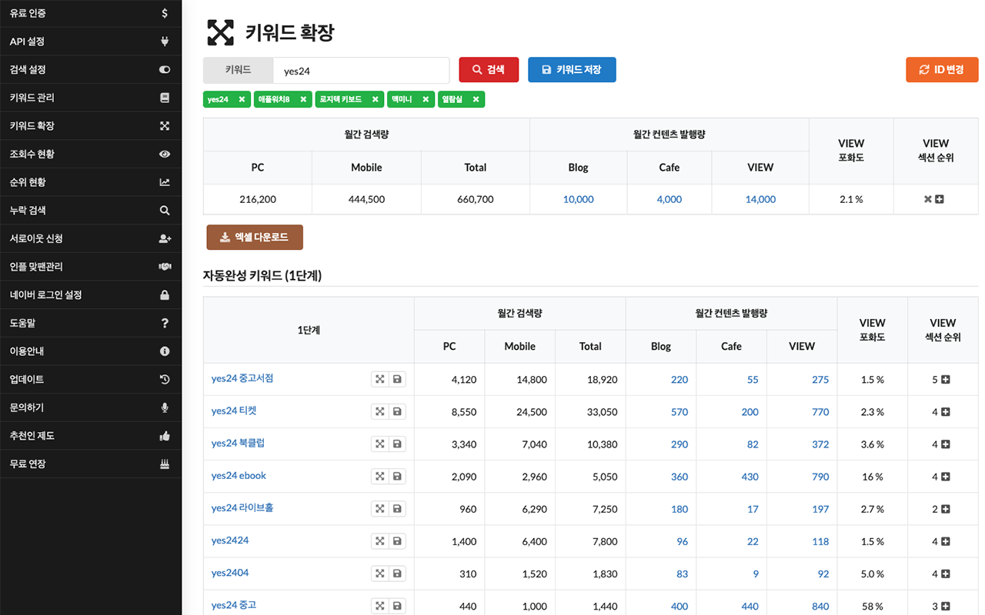Viewport: 985px width, 615px height.
Task: Click the save icon for yes24 ebook row
Action: click(397, 476)
